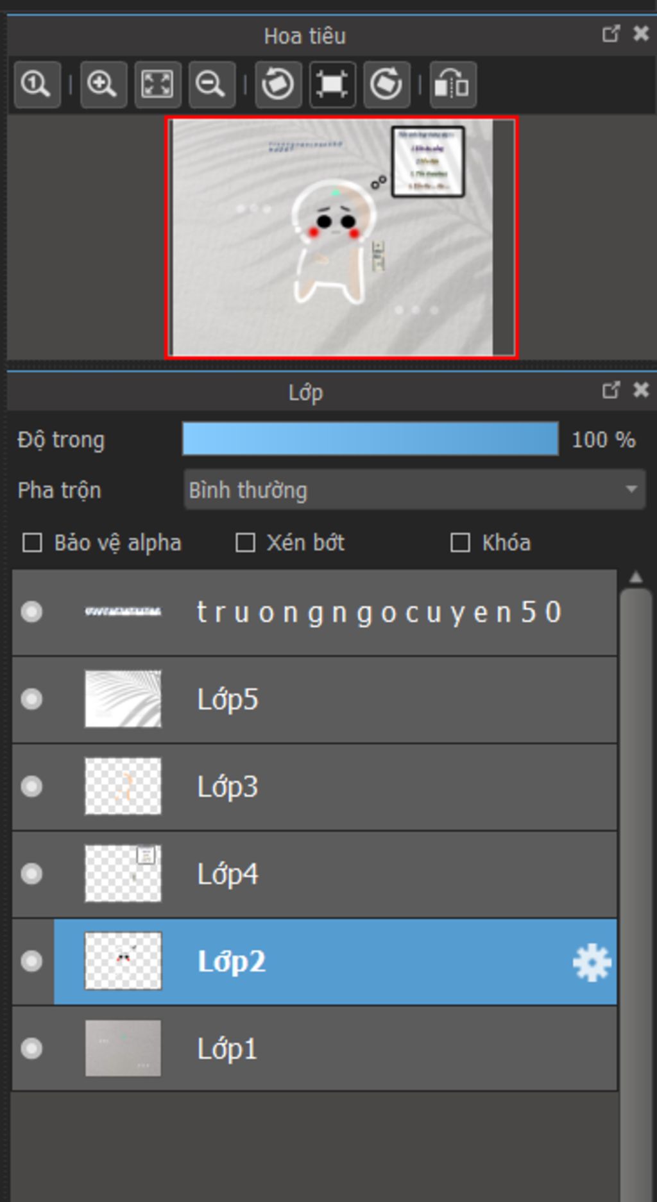Enable the Bảo vệ alpha checkbox
Screen dimensions: 657x1202
pyautogui.click(x=32, y=543)
